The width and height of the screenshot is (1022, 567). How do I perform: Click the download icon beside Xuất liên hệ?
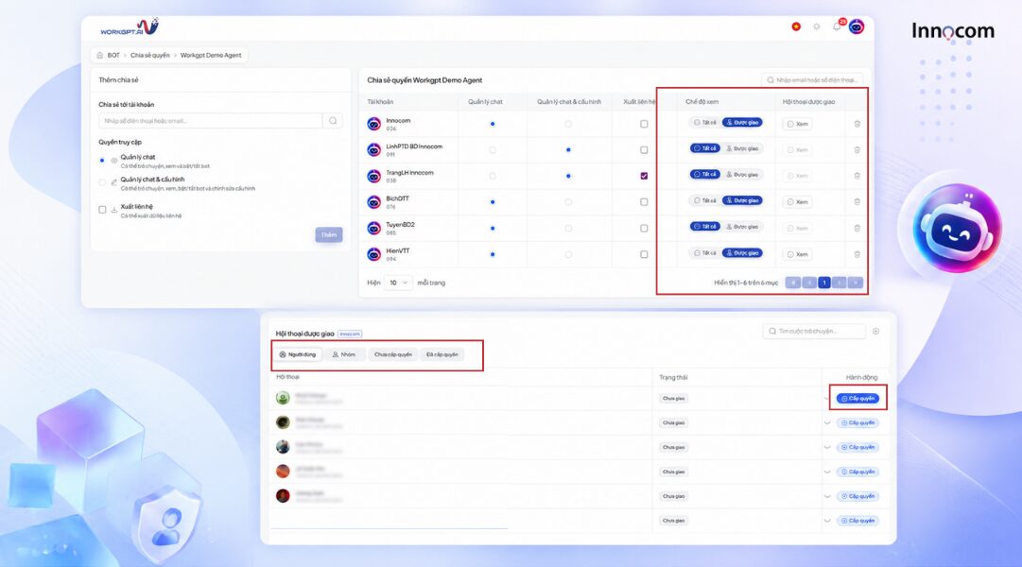click(x=114, y=210)
